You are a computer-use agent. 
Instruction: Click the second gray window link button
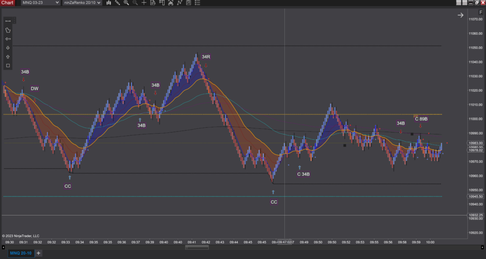465,3
